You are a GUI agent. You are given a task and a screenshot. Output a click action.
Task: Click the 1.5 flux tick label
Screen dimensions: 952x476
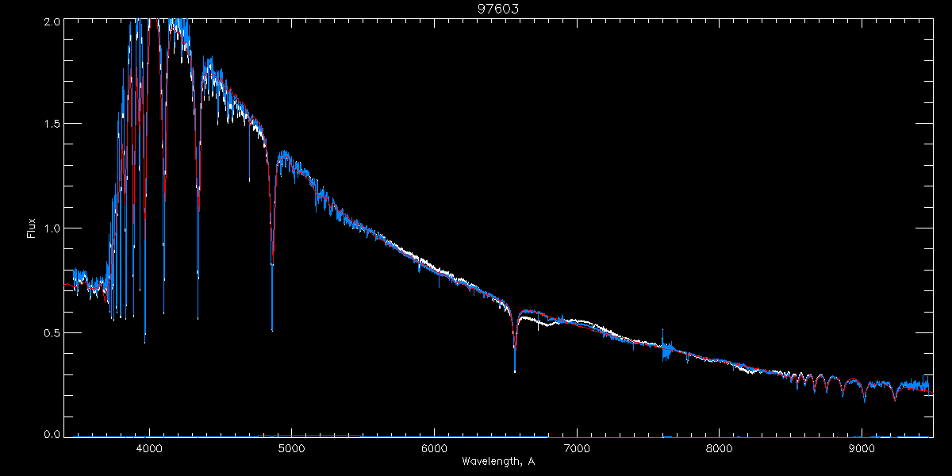pyautogui.click(x=52, y=124)
